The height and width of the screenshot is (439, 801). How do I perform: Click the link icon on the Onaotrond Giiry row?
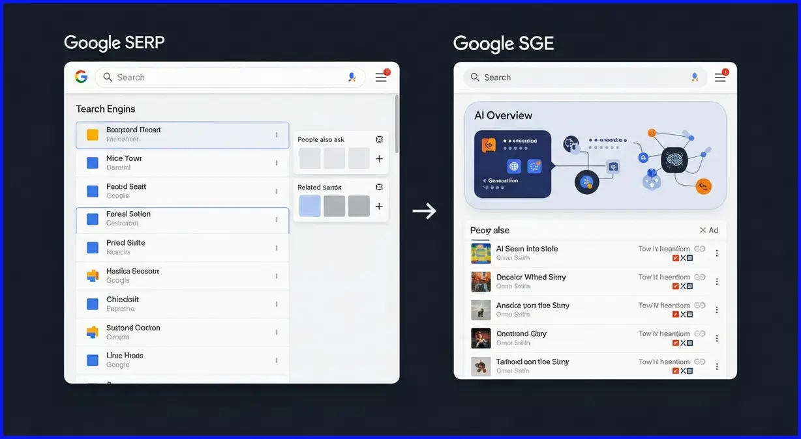point(699,333)
